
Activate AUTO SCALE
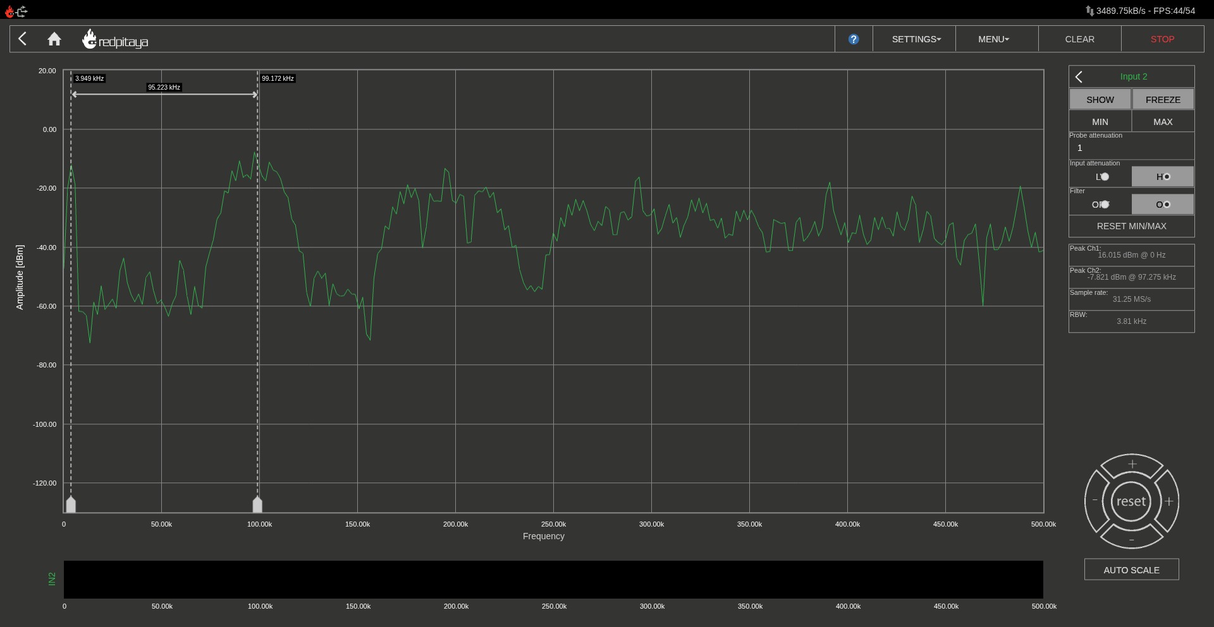[1131, 569]
